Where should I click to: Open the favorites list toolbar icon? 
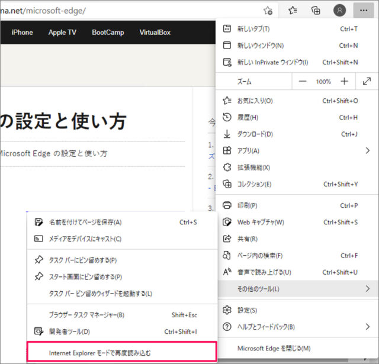click(x=293, y=11)
